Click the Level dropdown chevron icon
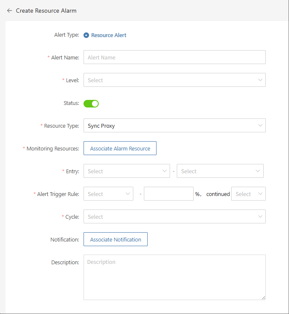Image resolution: width=289 pixels, height=314 pixels. (260, 80)
